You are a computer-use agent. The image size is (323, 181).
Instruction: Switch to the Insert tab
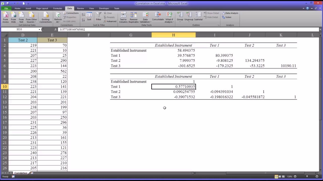28,8
